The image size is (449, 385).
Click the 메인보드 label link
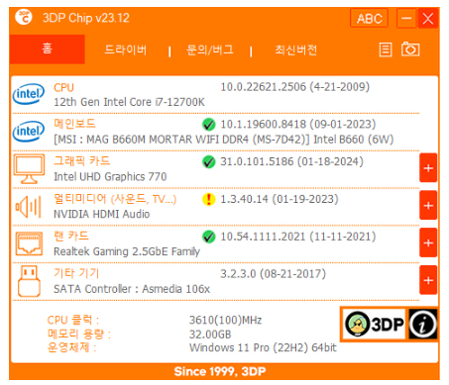(x=74, y=124)
